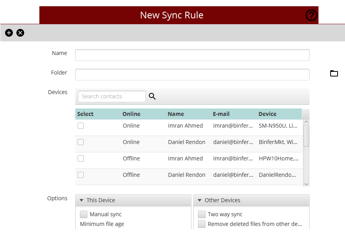This screenshot has width=345, height=233.
Task: Select checkbox for Imran Ahmed HPW10Home device
Action: click(x=81, y=158)
